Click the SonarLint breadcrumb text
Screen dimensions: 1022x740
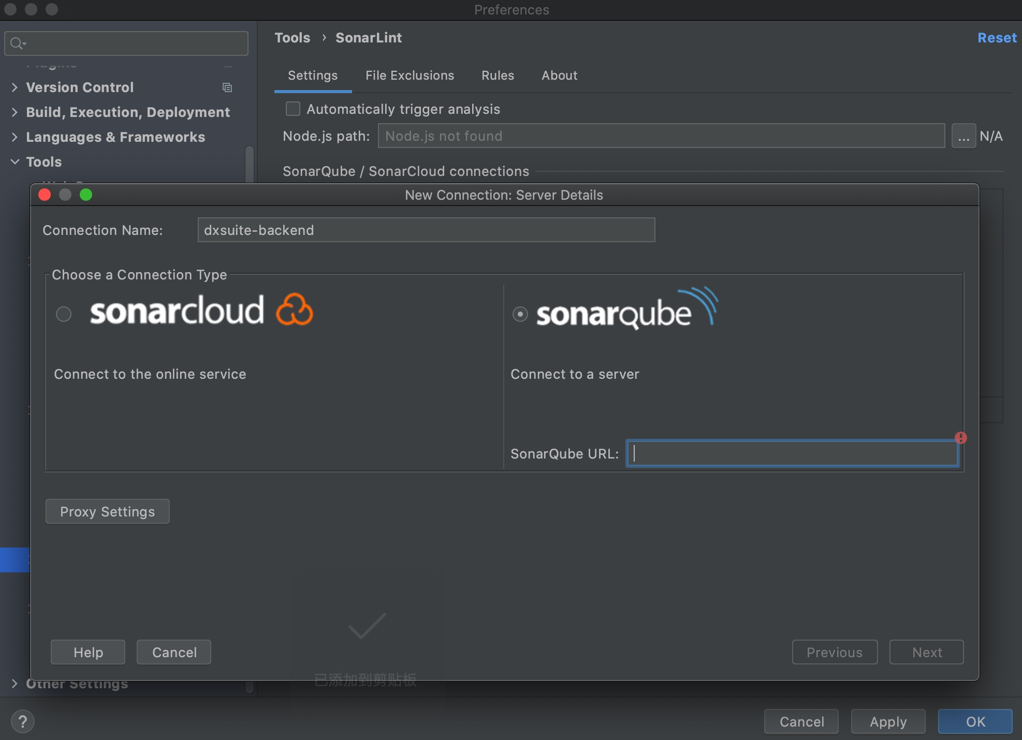369,38
